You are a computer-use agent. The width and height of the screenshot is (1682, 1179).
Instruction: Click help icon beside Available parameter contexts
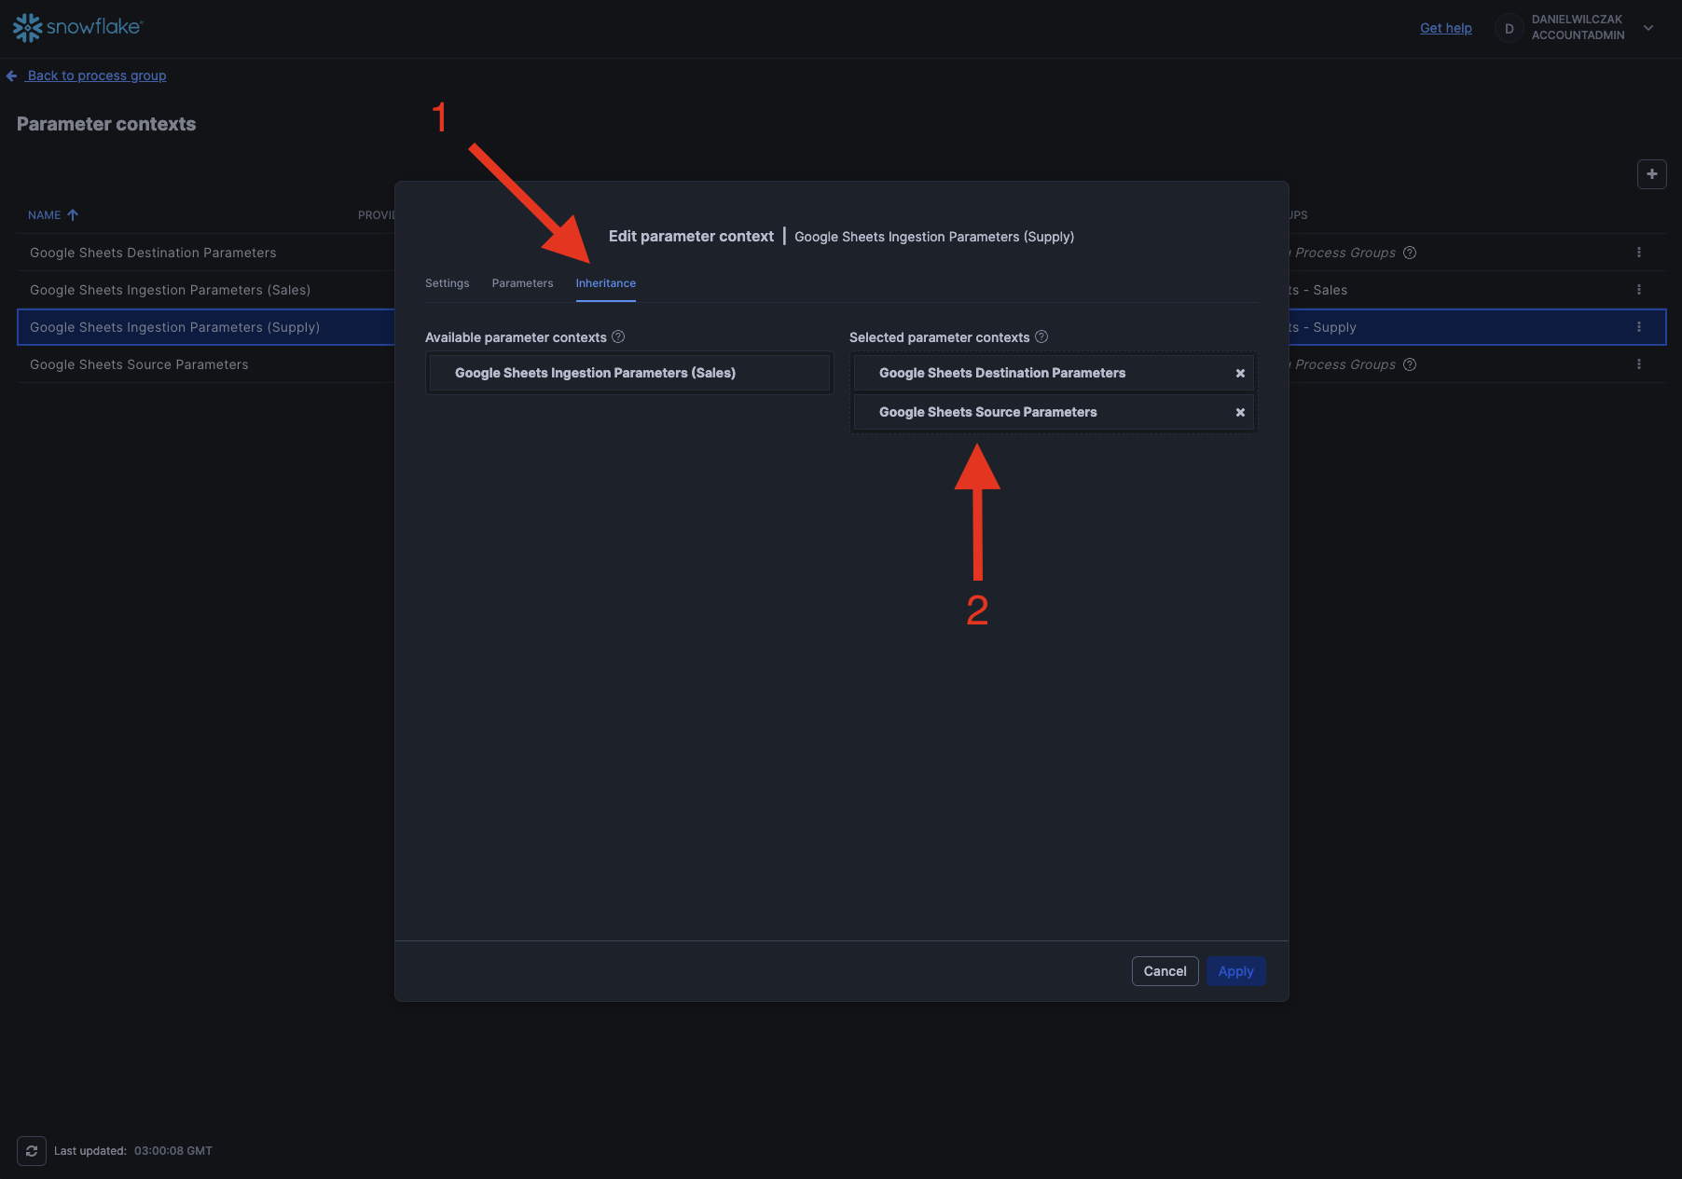(618, 336)
